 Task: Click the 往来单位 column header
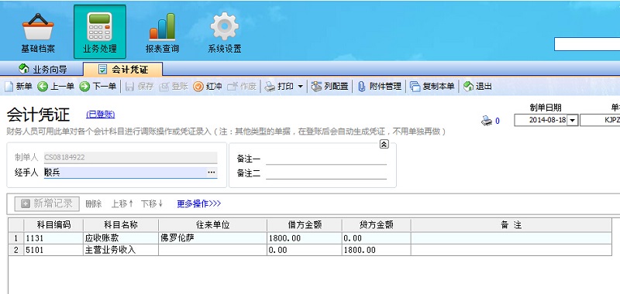tap(212, 225)
